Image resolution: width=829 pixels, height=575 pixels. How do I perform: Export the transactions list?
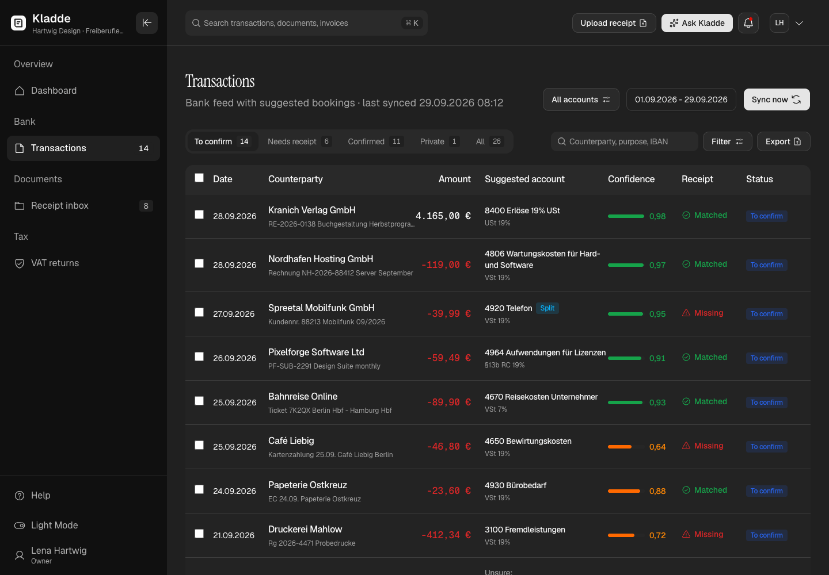pyautogui.click(x=784, y=141)
